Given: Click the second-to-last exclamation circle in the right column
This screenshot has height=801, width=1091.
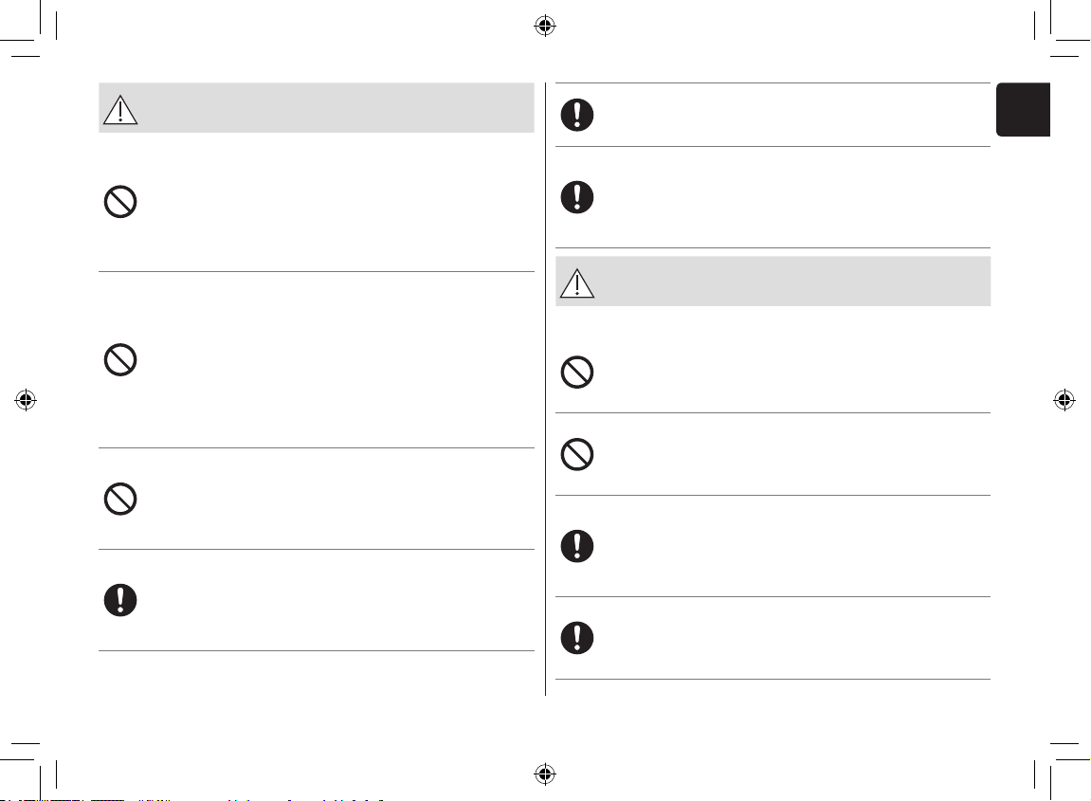Looking at the screenshot, I should coord(577,546).
